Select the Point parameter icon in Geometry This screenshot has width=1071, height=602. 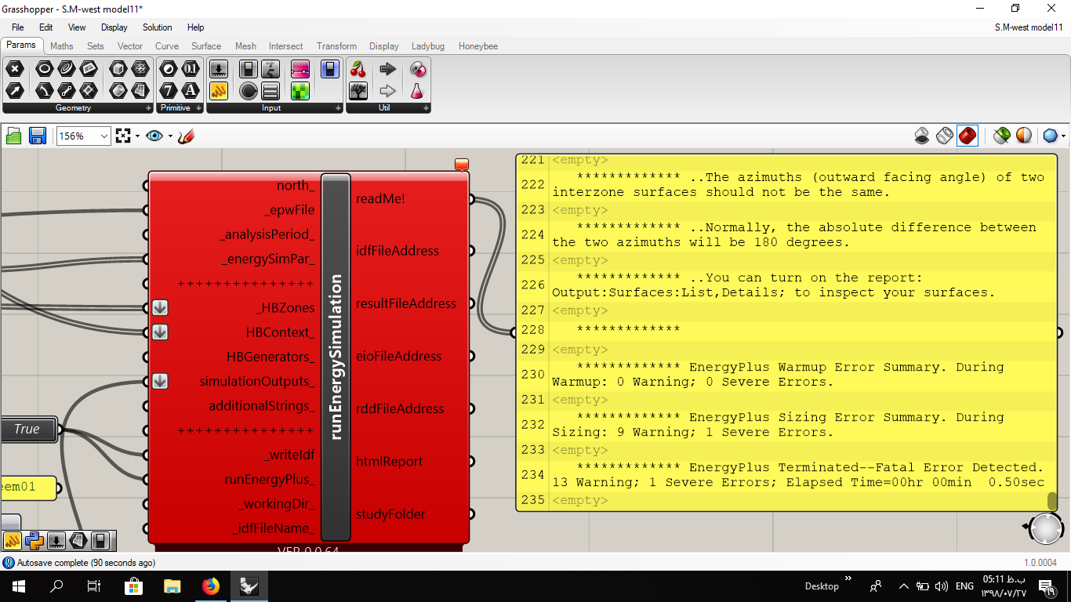(x=15, y=69)
